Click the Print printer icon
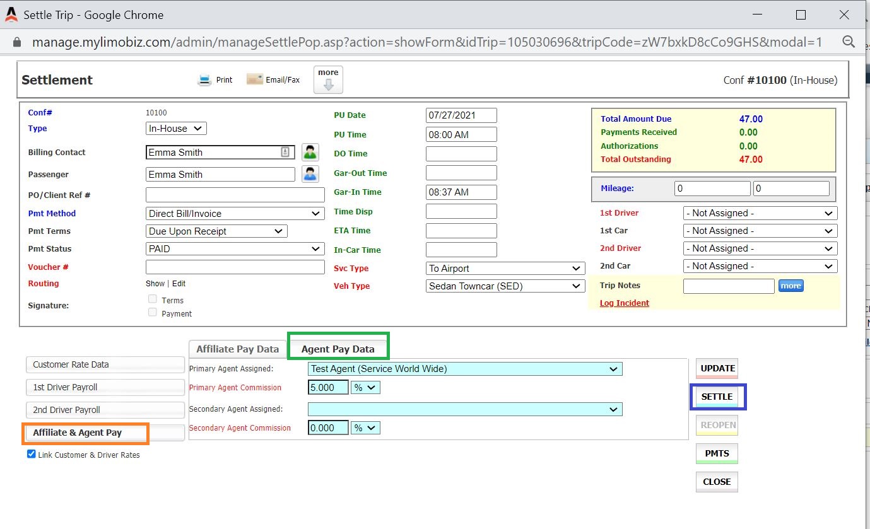This screenshot has height=529, width=870. tap(204, 80)
